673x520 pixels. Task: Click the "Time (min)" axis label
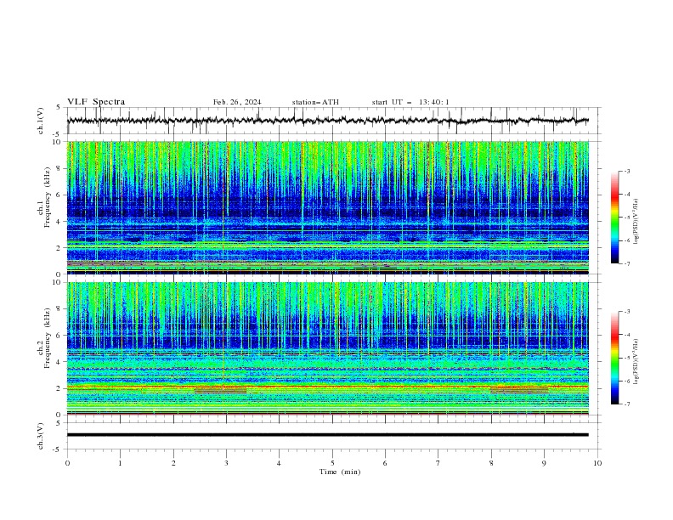coord(340,472)
